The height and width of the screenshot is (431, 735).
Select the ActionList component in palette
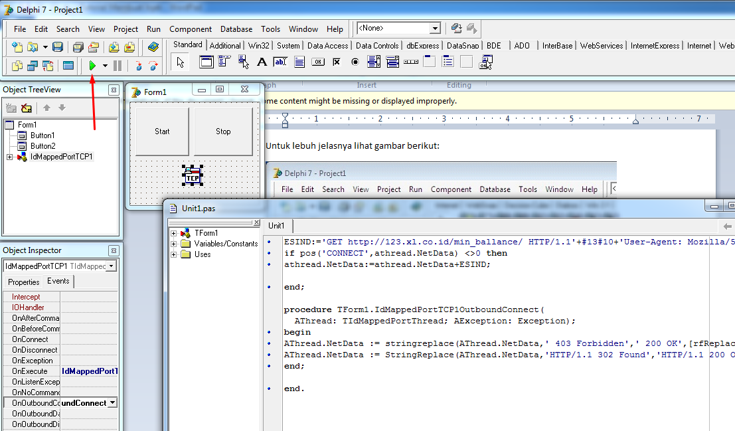[x=485, y=62]
